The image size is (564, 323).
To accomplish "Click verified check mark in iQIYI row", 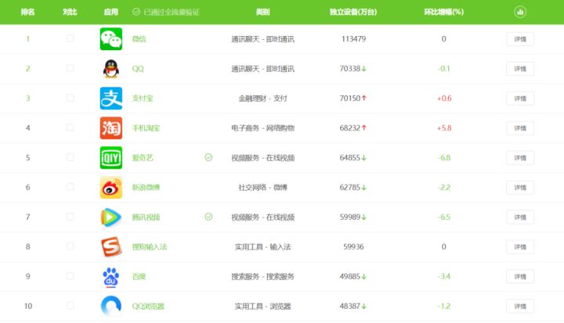I will 208,157.
